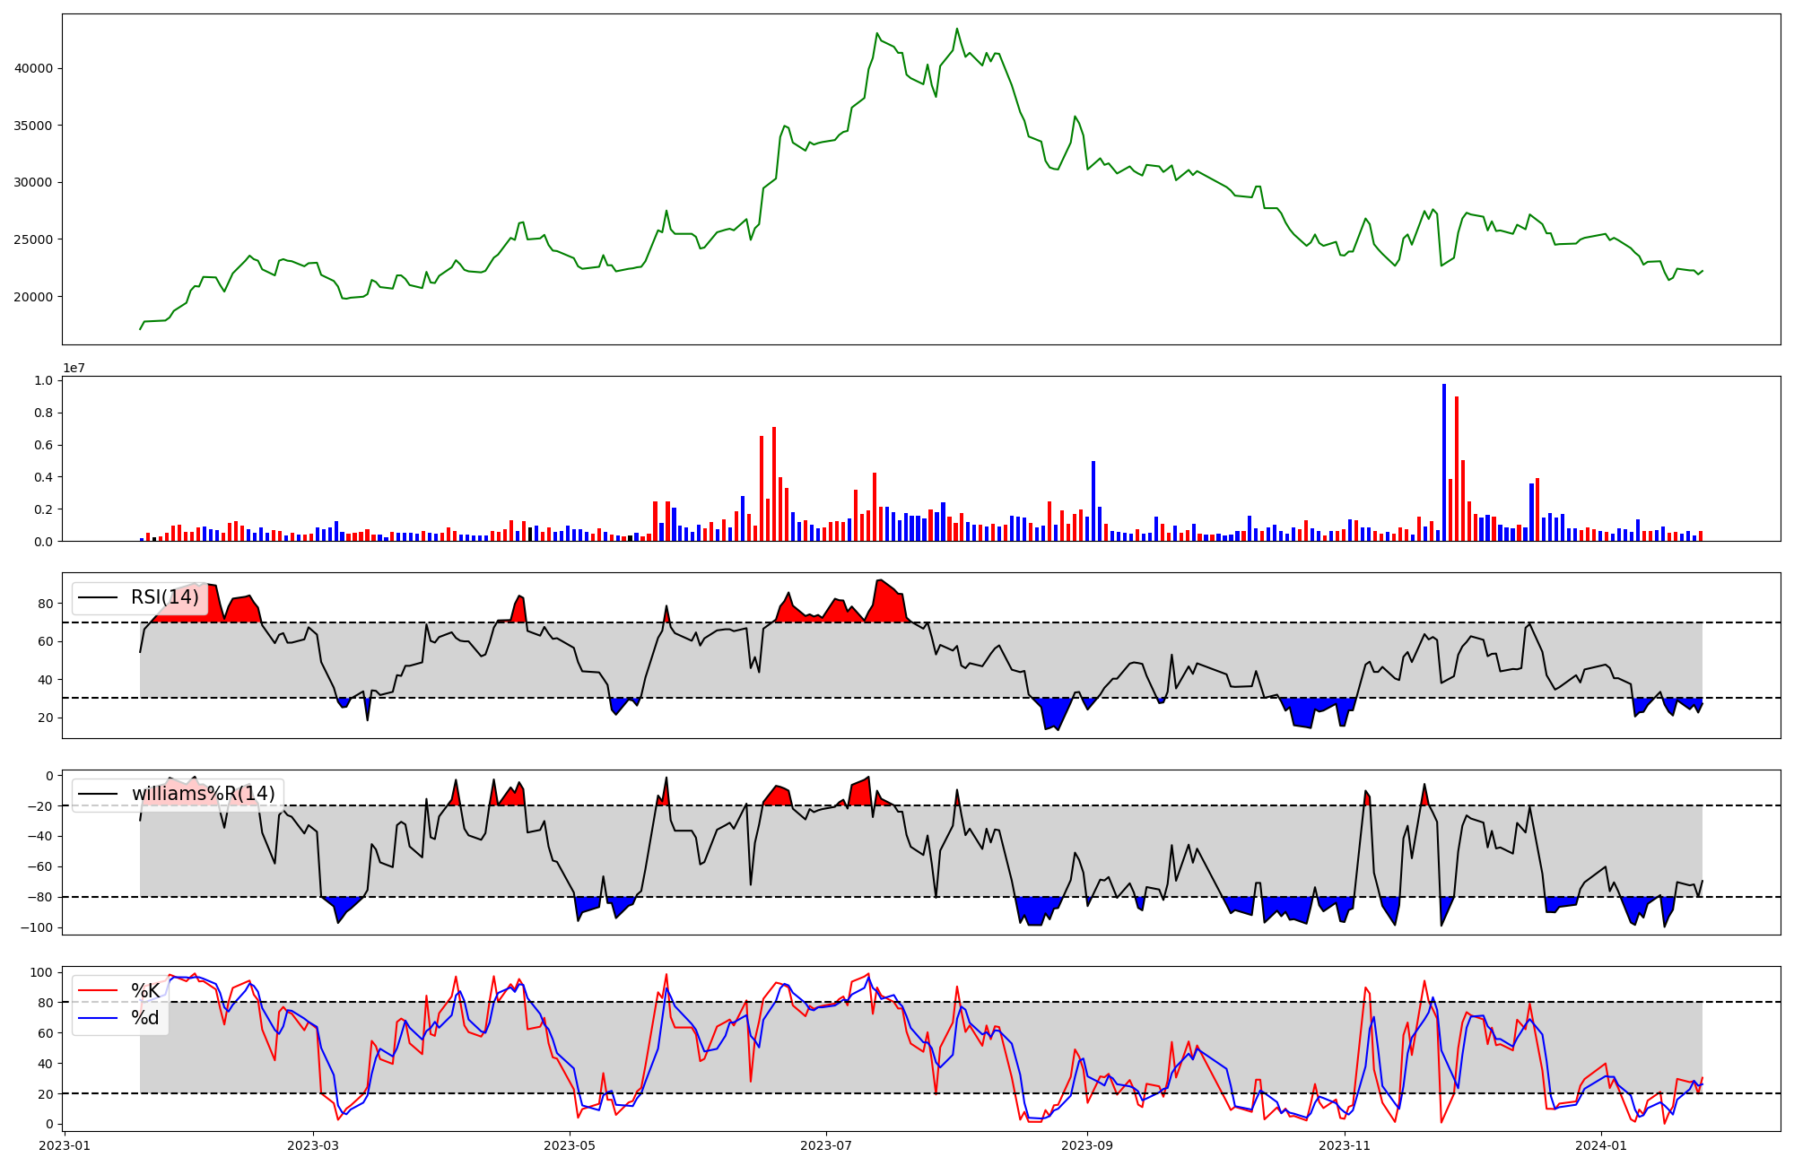Image resolution: width=1794 pixels, height=1166 pixels.
Task: Select the 2023-01 date tick label
Action: click(65, 1145)
